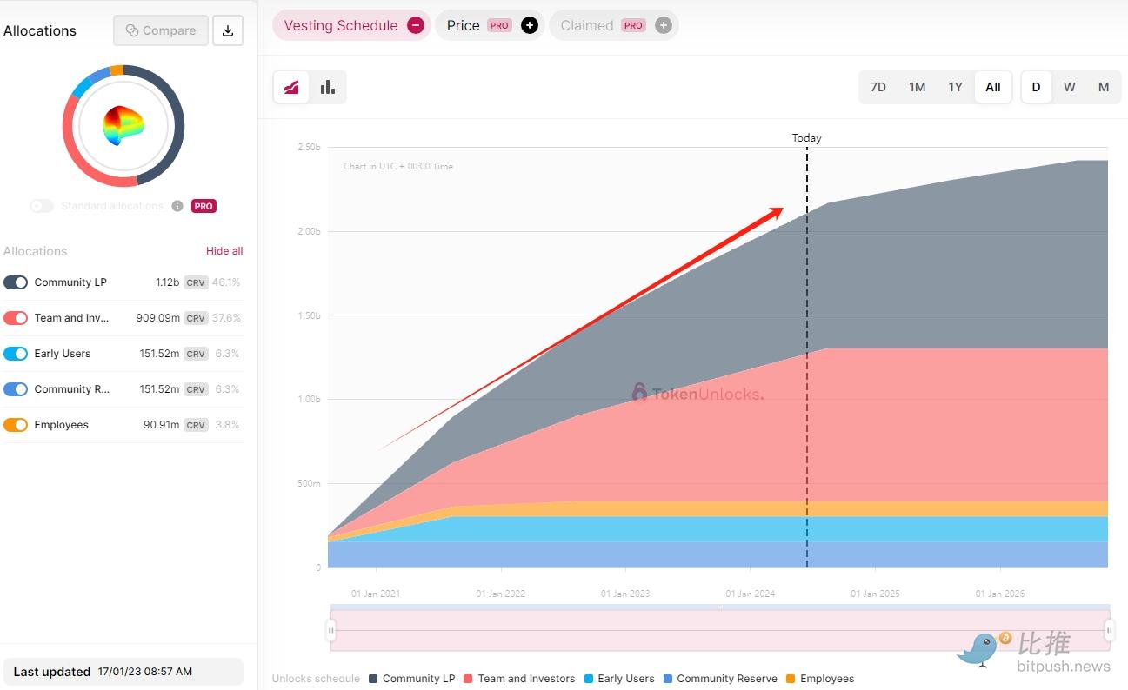
Task: Add Claimed series with plus icon
Action: click(663, 25)
